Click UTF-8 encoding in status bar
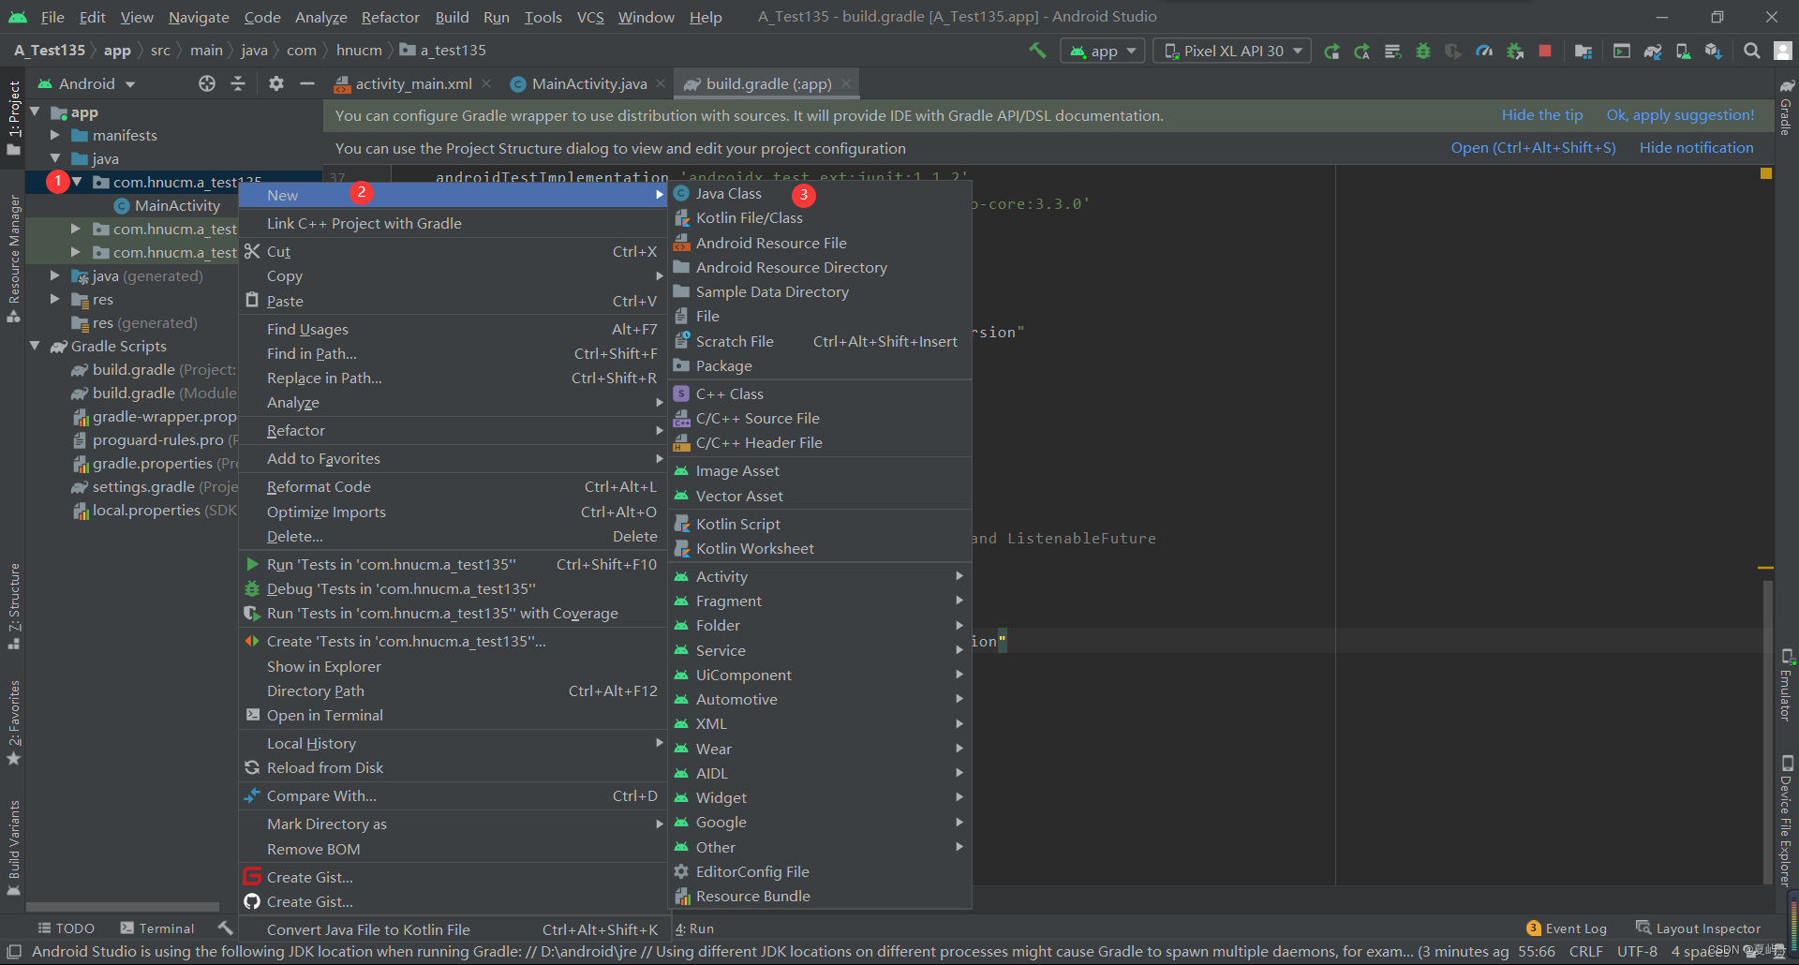Screen dimensions: 1799x965 [x=1637, y=951]
